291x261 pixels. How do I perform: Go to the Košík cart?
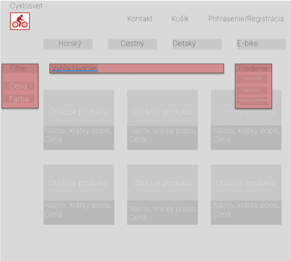point(180,19)
